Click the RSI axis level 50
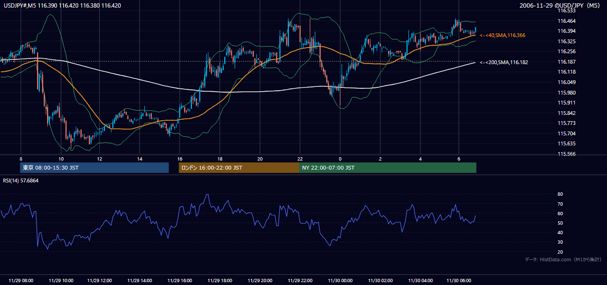The image size is (607, 285). 560,223
